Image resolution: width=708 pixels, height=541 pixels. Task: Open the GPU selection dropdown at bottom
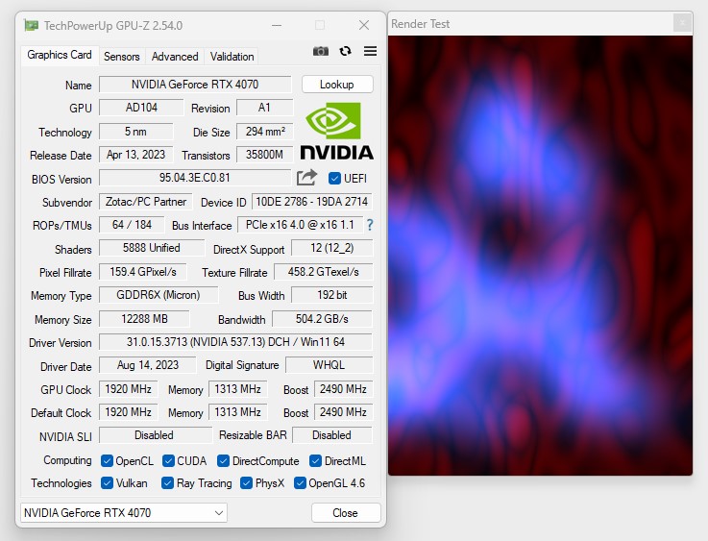tap(124, 513)
